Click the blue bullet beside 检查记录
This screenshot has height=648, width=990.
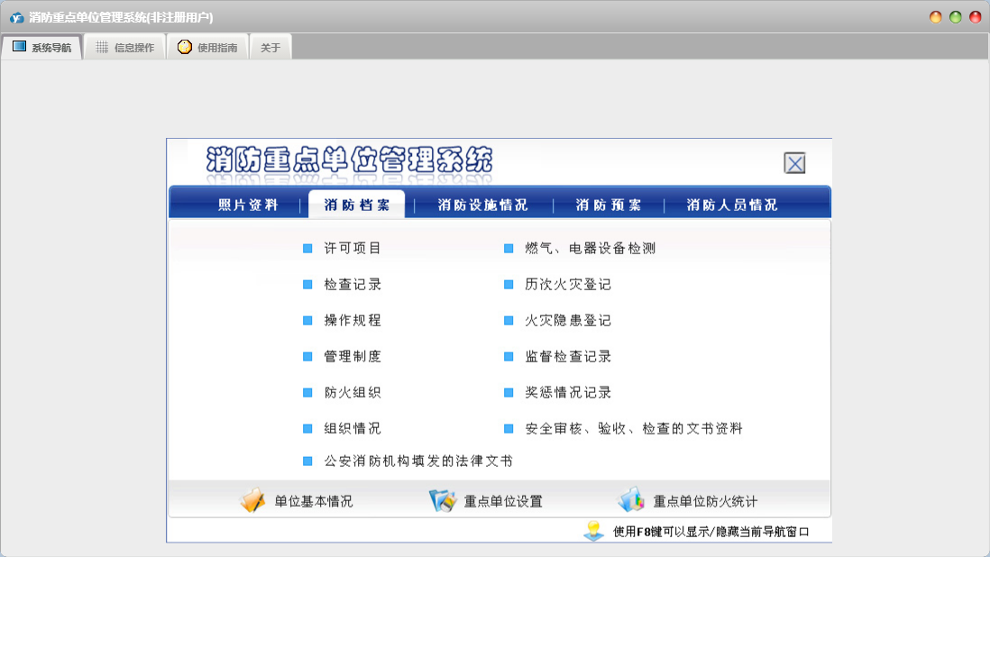[307, 285]
